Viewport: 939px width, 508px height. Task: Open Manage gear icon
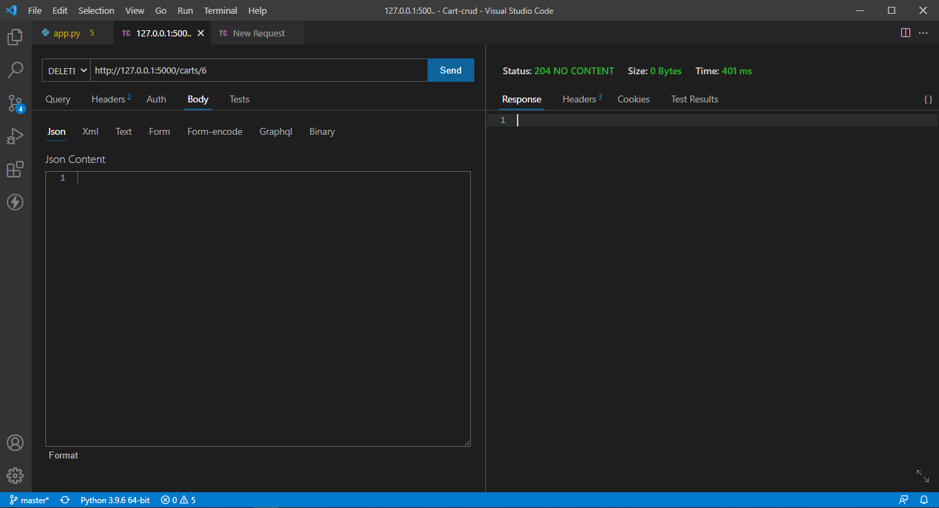pyautogui.click(x=15, y=476)
